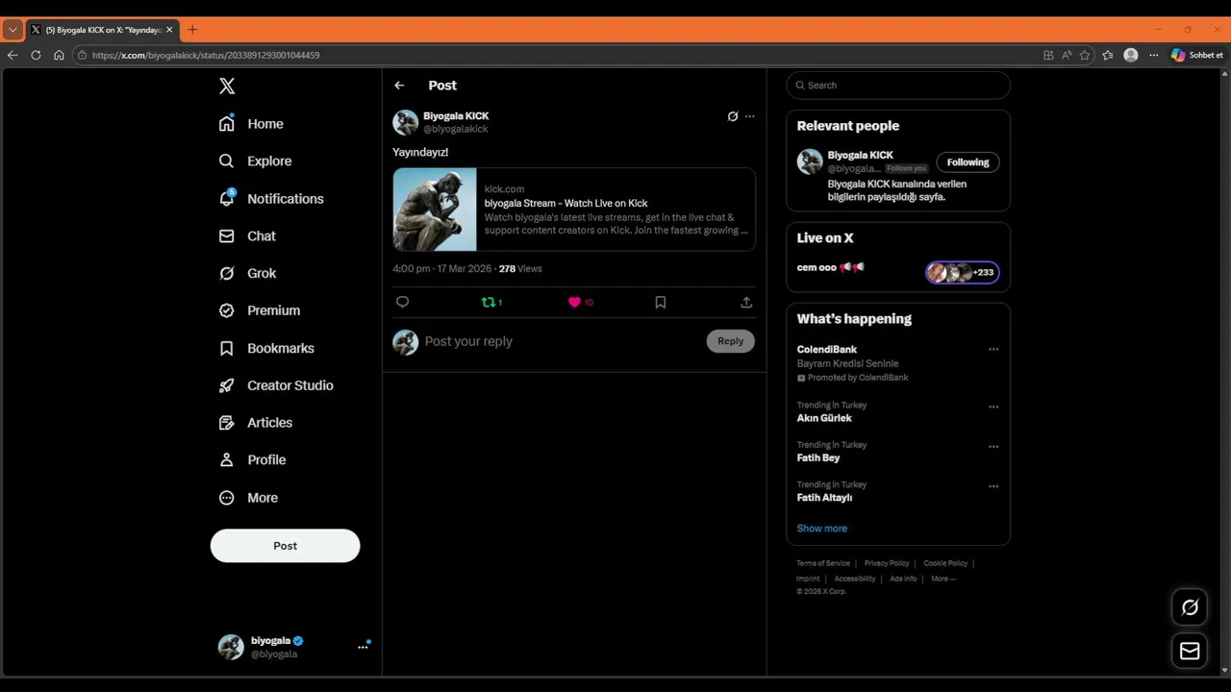The image size is (1231, 692).
Task: Open Notifications in the sidebar
Action: click(271, 199)
